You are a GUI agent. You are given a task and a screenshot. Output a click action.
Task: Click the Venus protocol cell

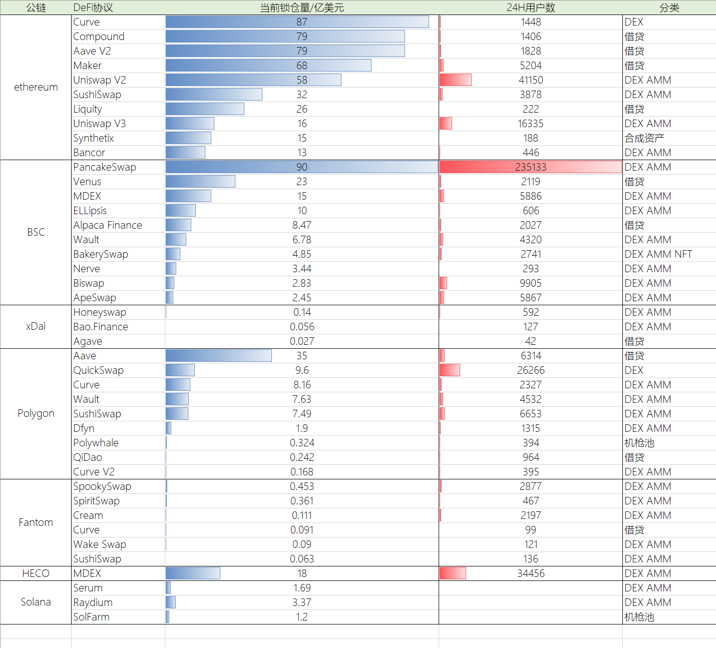point(118,182)
